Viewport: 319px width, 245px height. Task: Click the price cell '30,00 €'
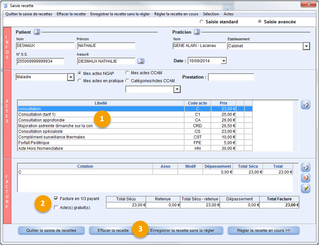coord(223,148)
